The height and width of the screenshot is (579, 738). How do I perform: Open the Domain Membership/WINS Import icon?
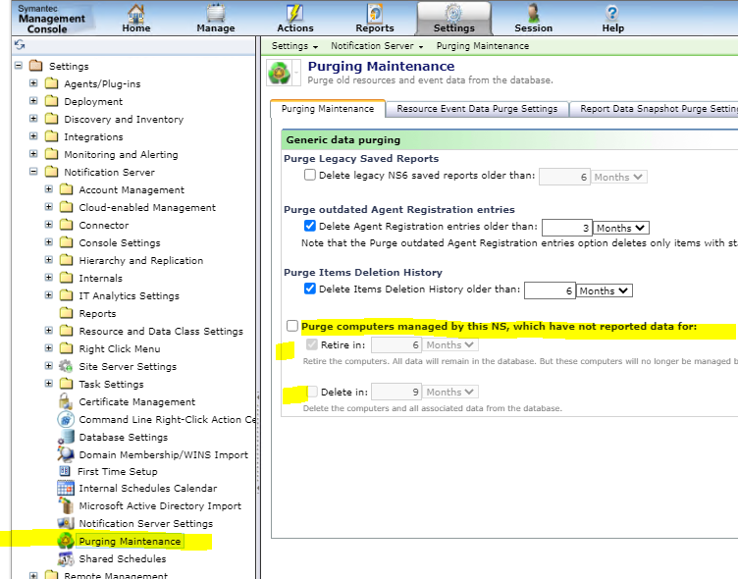click(66, 454)
